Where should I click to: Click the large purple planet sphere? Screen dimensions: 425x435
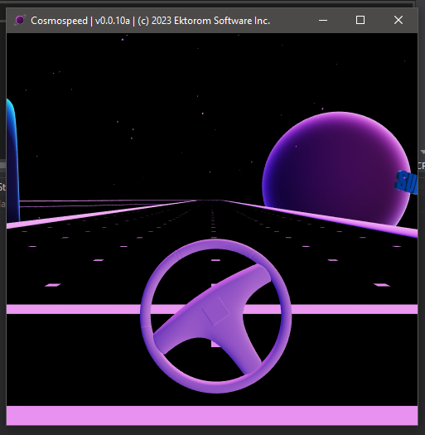(x=336, y=168)
